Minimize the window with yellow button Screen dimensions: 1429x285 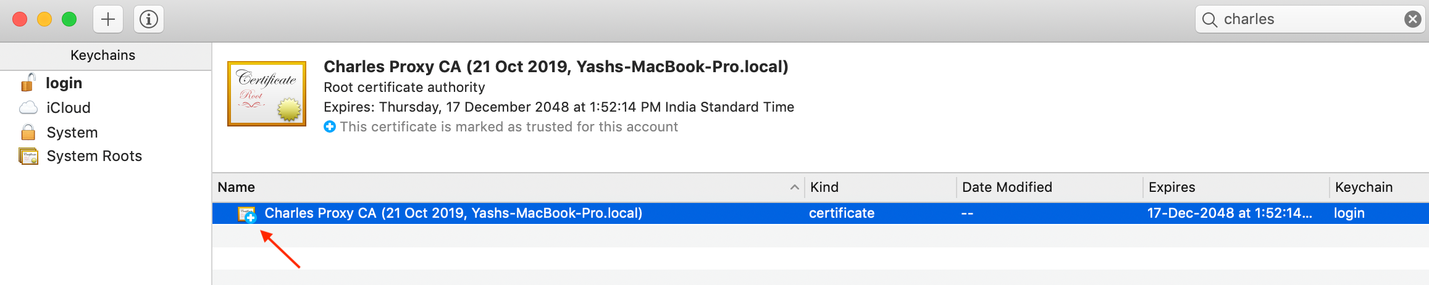[44, 19]
